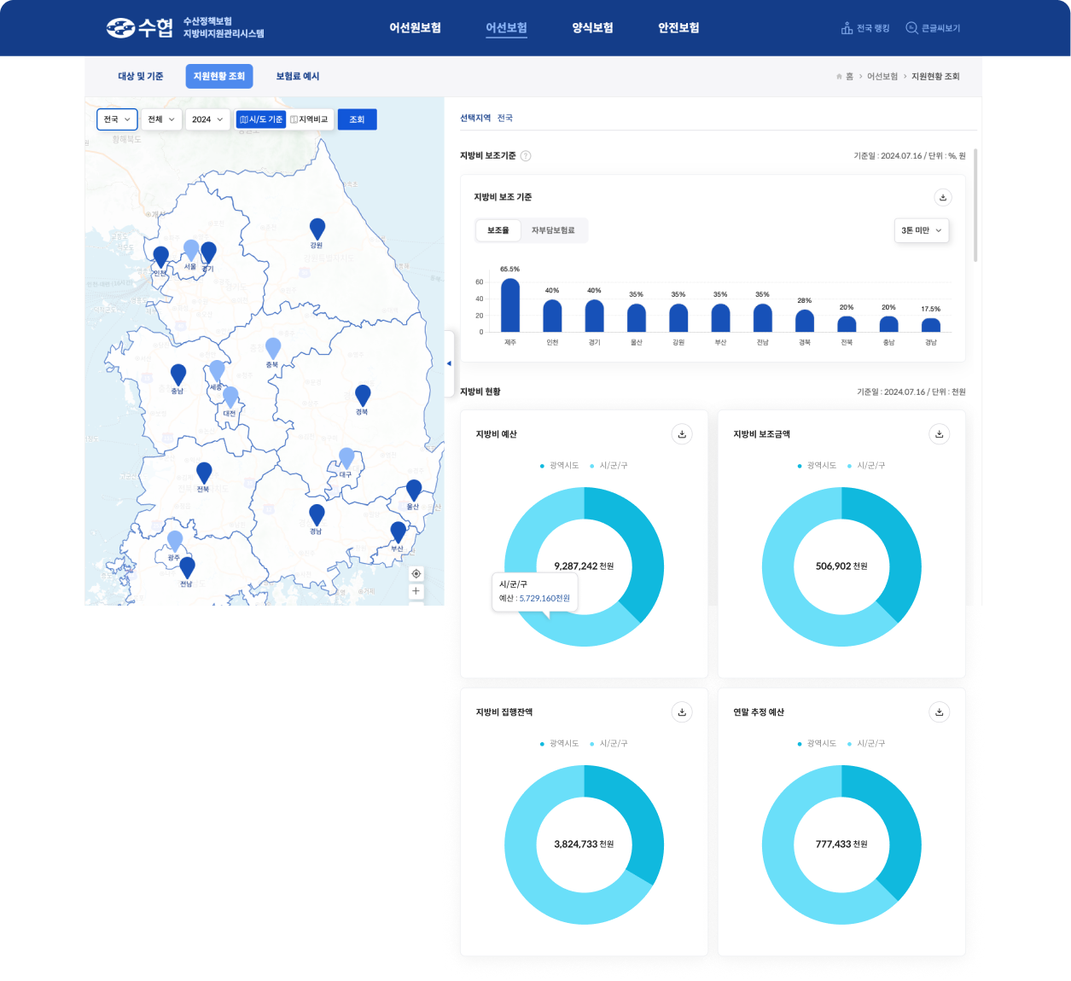Open help icon beside 지방비 보조기준
This screenshot has width=1071, height=981.
(526, 156)
